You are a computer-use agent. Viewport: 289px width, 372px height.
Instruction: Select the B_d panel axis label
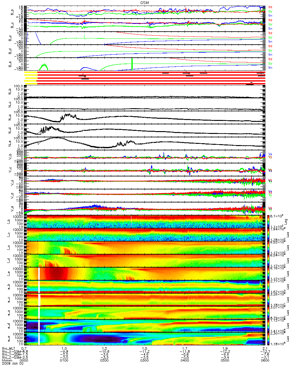[x=11, y=51]
